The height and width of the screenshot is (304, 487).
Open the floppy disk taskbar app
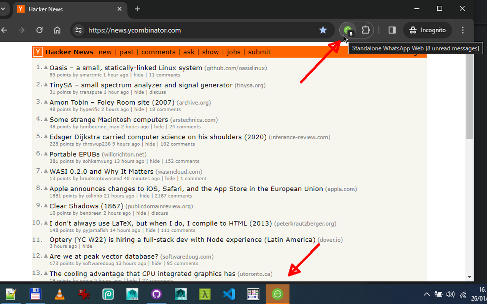35,294
